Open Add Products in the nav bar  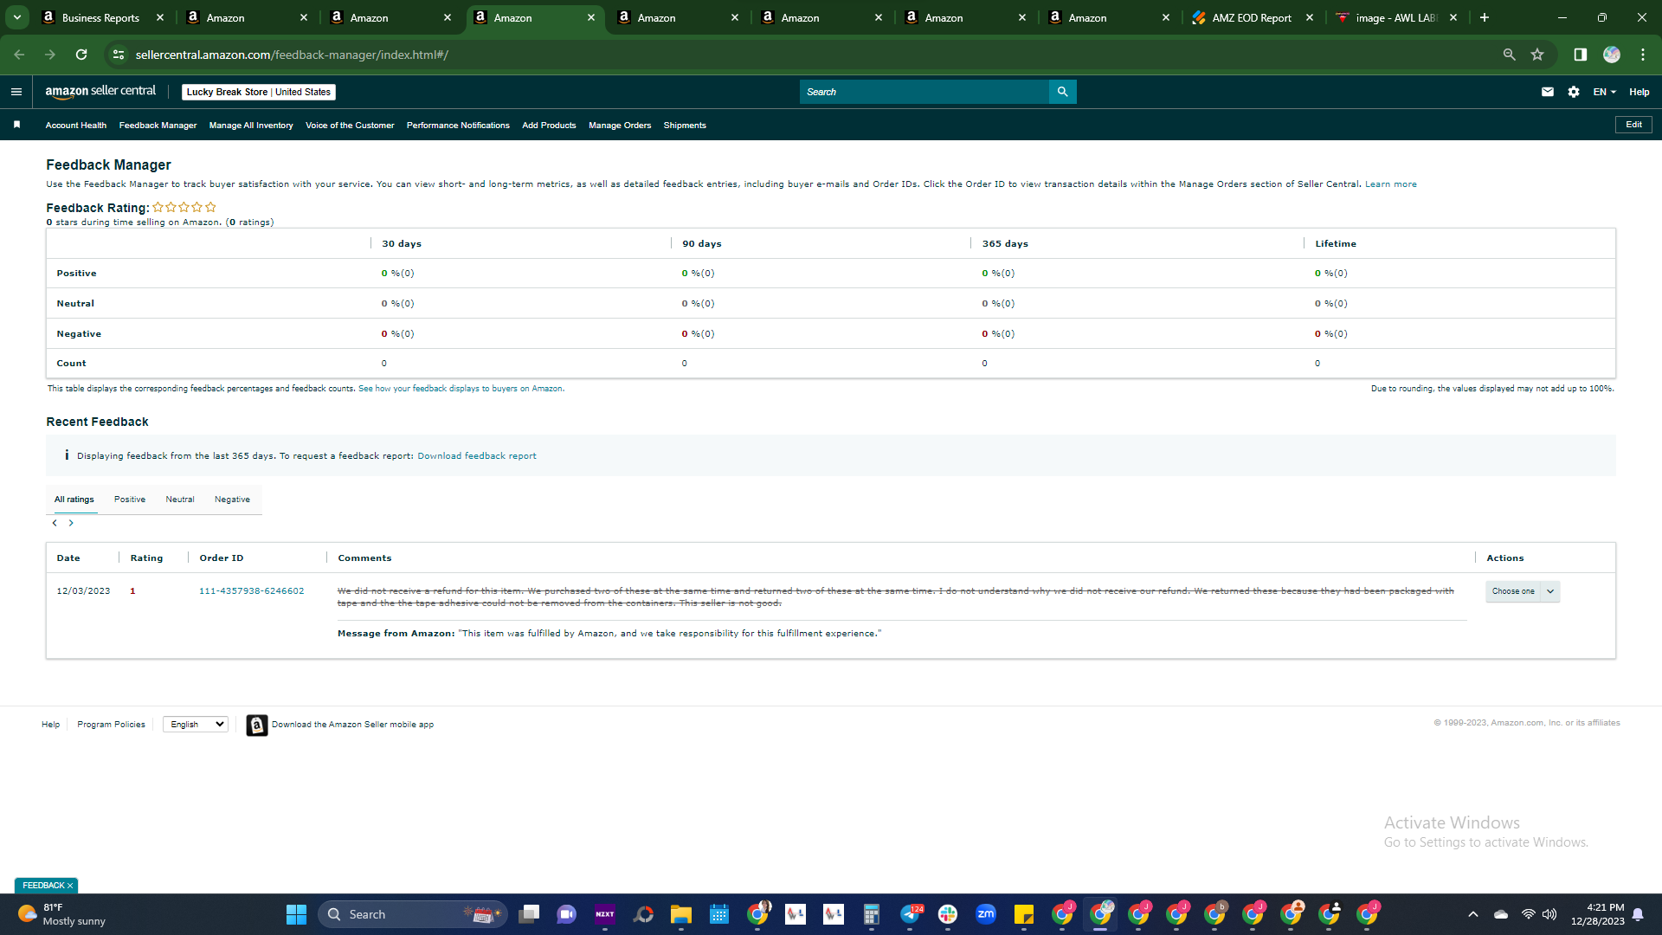[549, 126]
